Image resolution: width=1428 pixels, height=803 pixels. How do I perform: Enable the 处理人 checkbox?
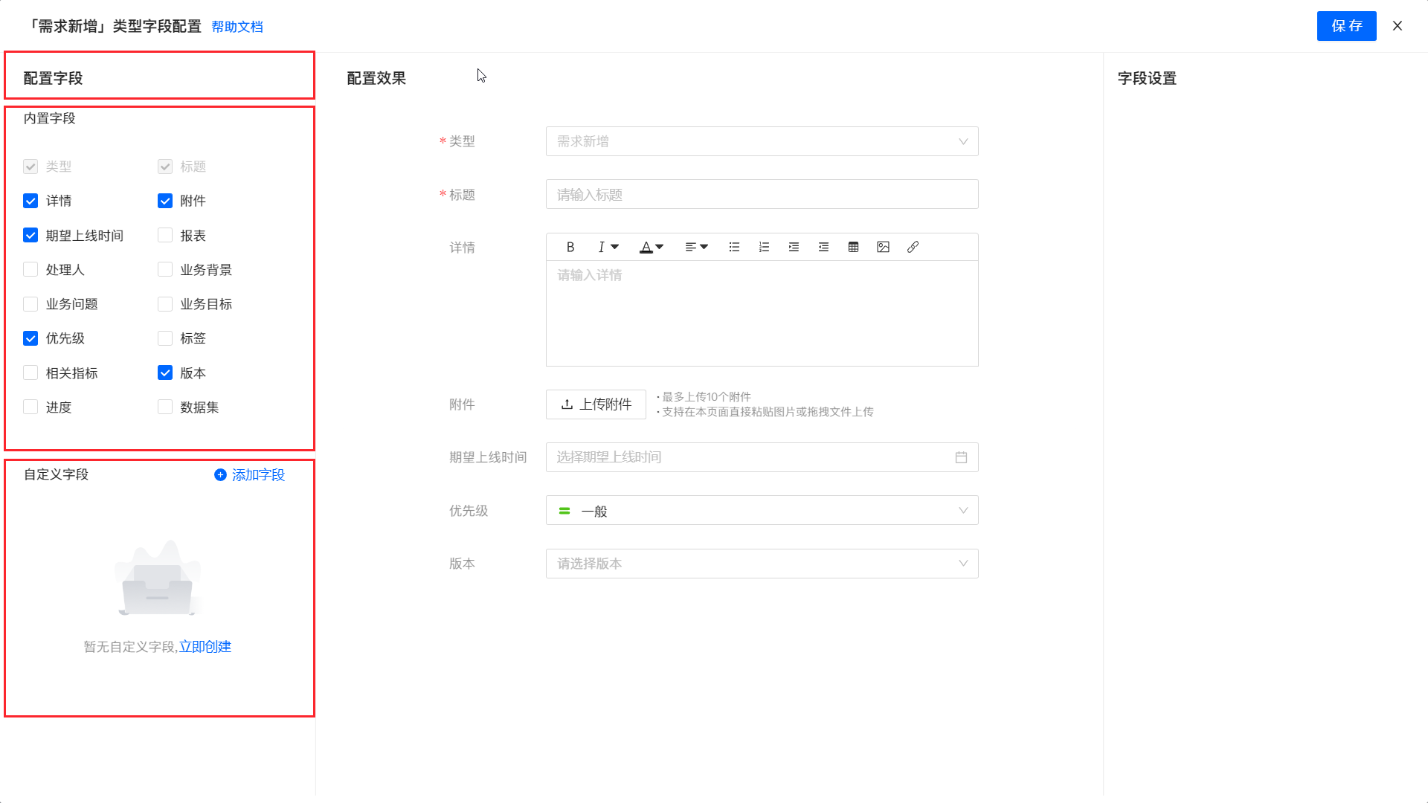(x=30, y=270)
